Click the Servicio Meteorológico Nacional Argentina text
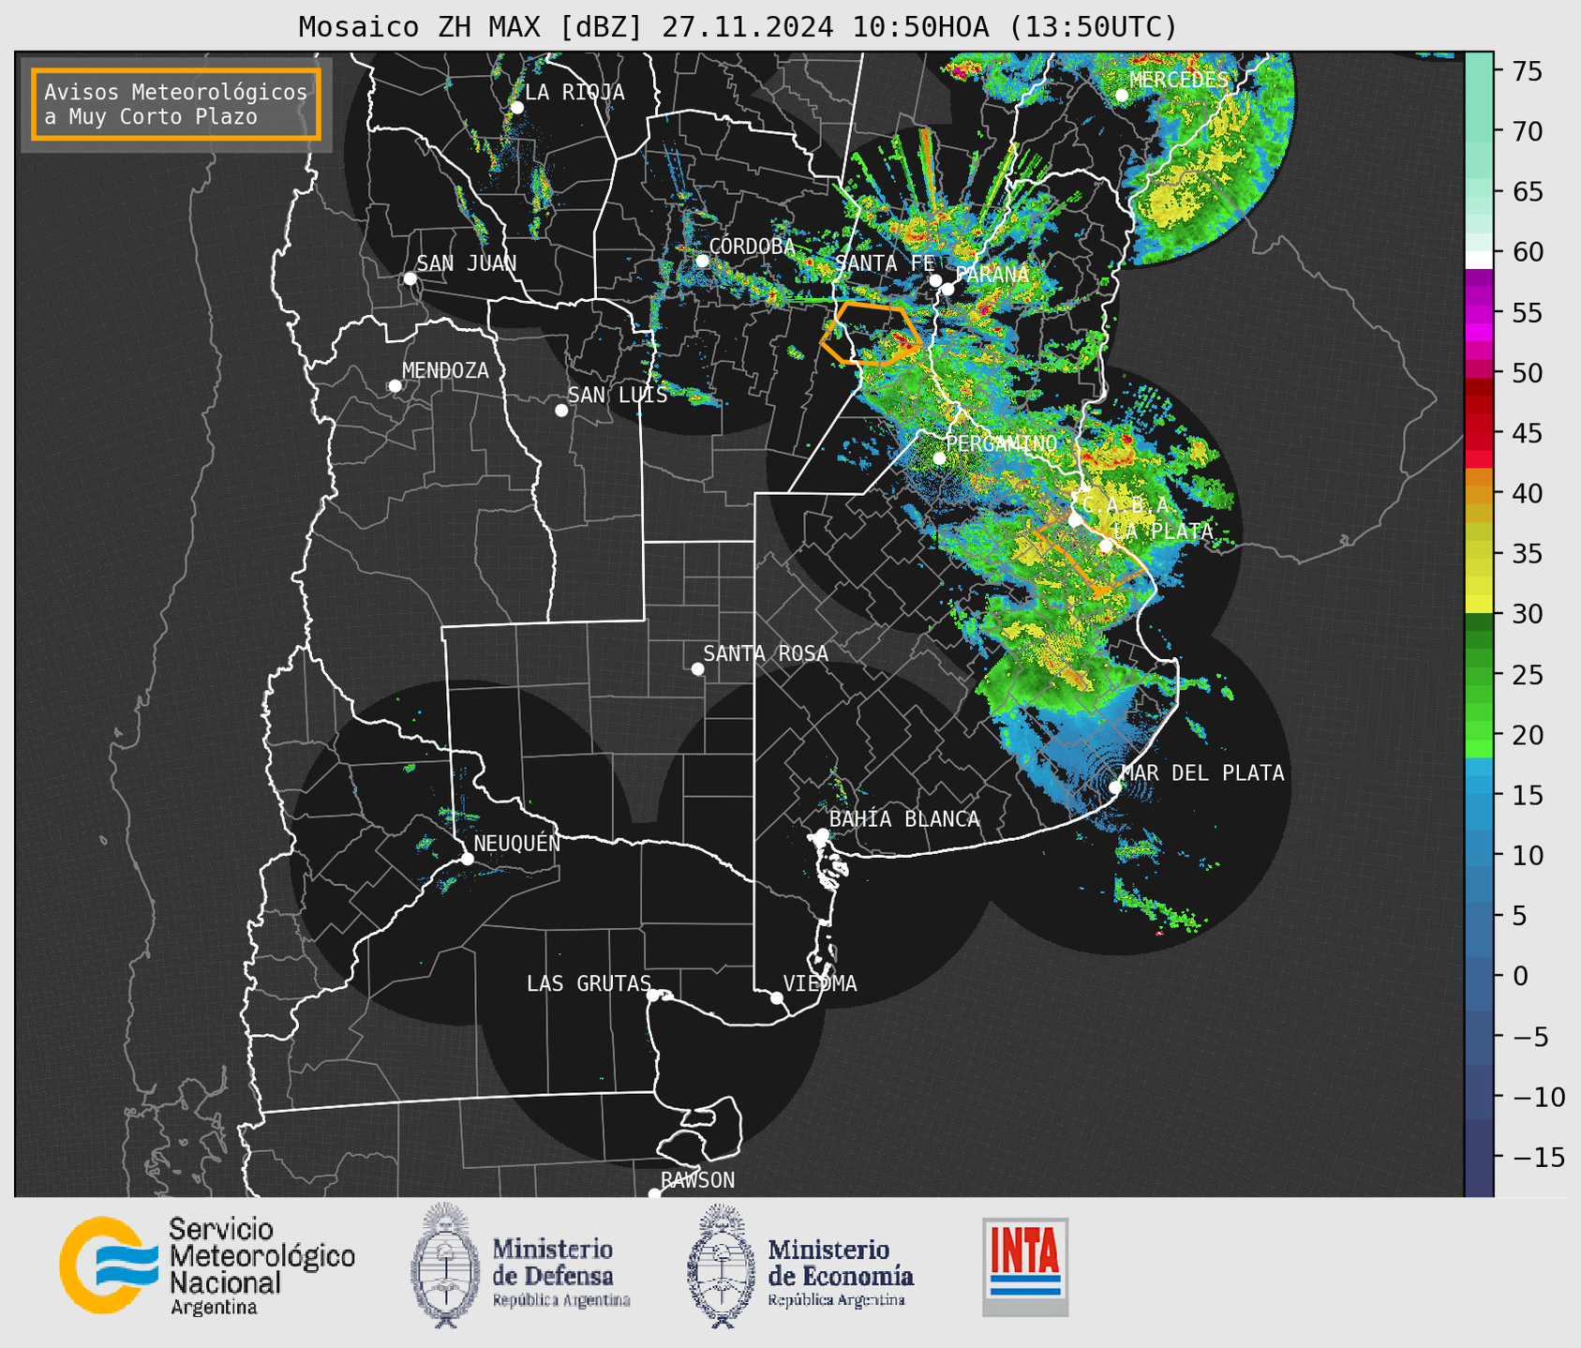 click(261, 1266)
